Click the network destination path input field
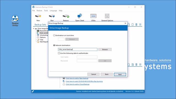 (x=78, y=50)
